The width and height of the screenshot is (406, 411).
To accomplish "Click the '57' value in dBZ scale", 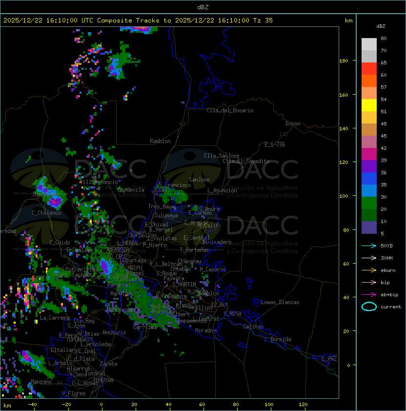I will click(384, 87).
